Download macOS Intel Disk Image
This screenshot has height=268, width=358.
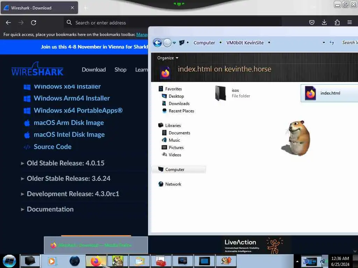click(x=69, y=134)
